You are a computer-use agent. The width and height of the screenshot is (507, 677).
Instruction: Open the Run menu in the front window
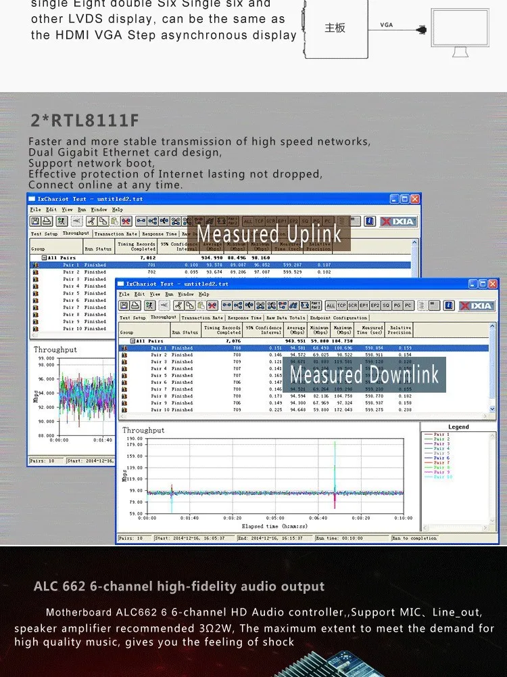click(168, 294)
